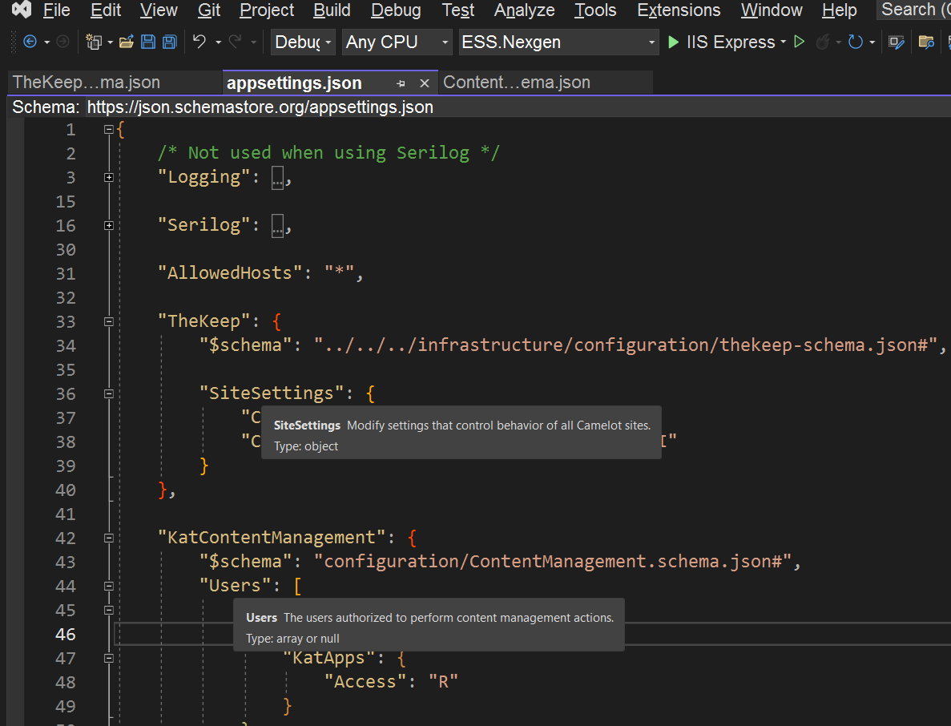Open the Restart button dropdown arrow
The height and width of the screenshot is (726, 951).
(872, 42)
